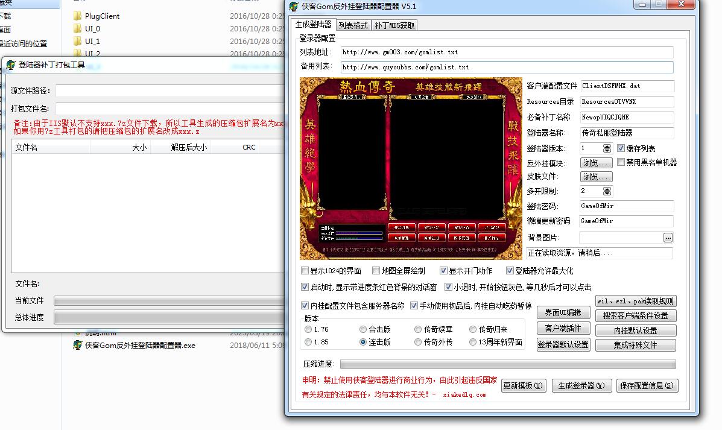Click the 侠客Gom配置器 V5.1 title bar icon
This screenshot has height=430, width=722.
(294, 7)
